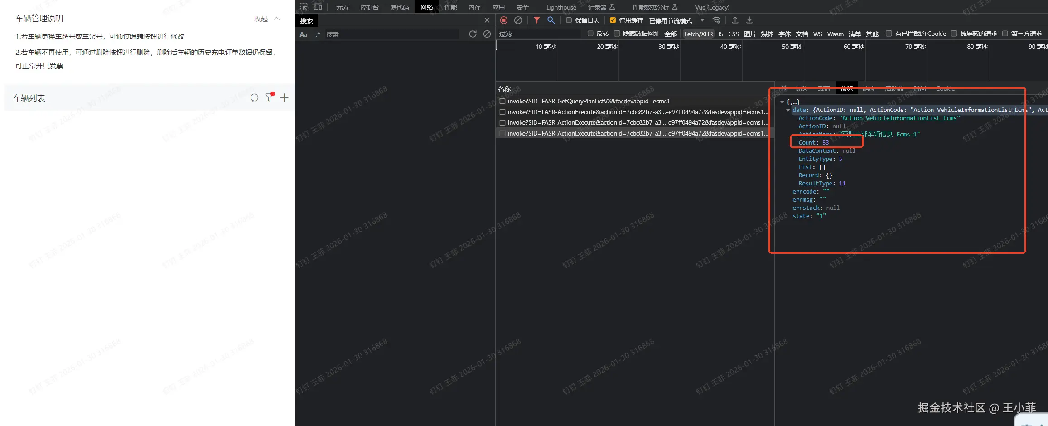Toggle the device toolbar icon
1048x426 pixels.
pyautogui.click(x=318, y=7)
